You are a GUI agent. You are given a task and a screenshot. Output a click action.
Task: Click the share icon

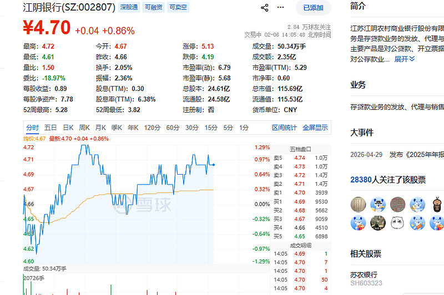pos(265,8)
